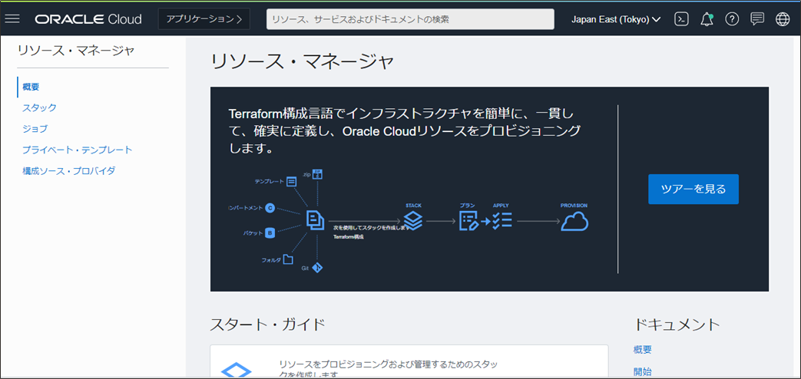
Task: Click the PROVISION cloud icon
Action: coord(574,222)
